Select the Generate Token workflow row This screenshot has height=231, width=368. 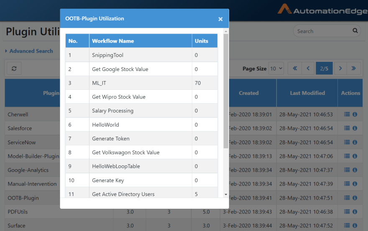point(141,138)
